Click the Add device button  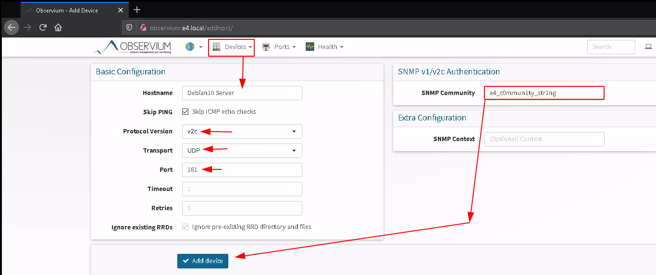tap(203, 261)
